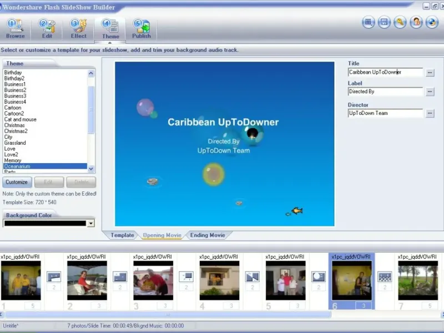Click the list view icon at top right
The image size is (444, 333).
369,22
